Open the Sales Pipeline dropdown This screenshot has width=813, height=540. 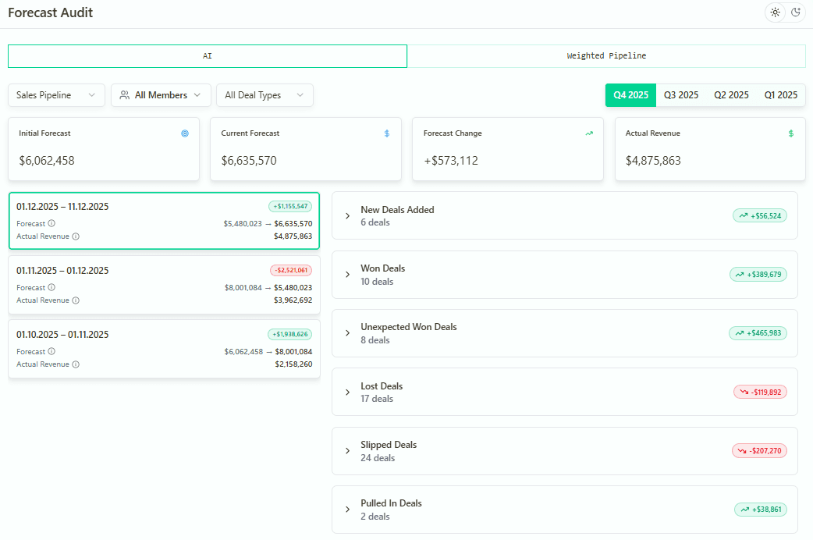tap(56, 94)
